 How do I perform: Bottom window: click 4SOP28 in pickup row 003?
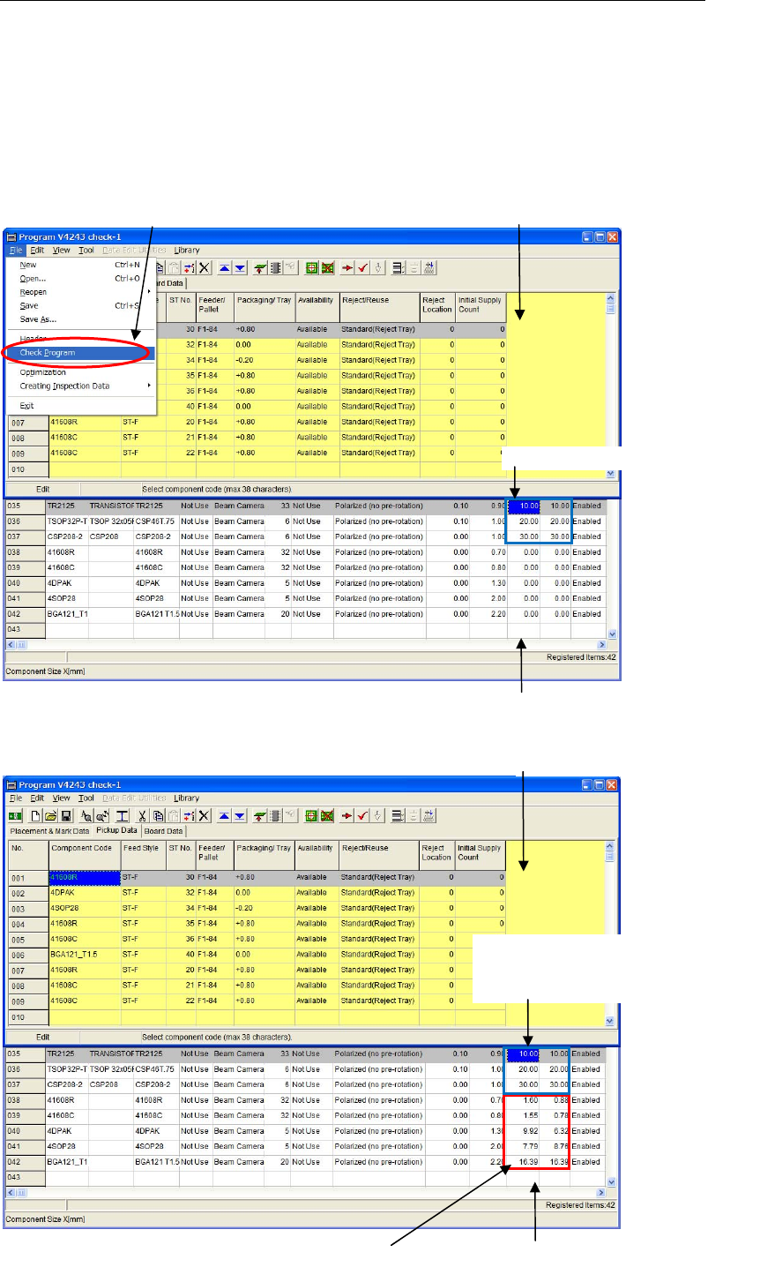(x=84, y=908)
